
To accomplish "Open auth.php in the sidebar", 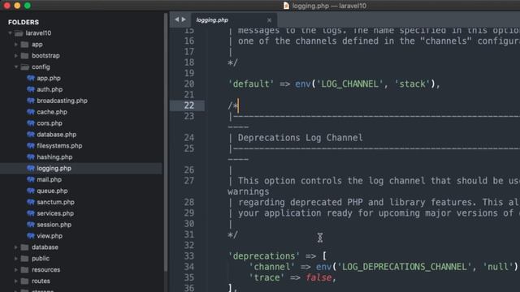I will (x=50, y=89).
